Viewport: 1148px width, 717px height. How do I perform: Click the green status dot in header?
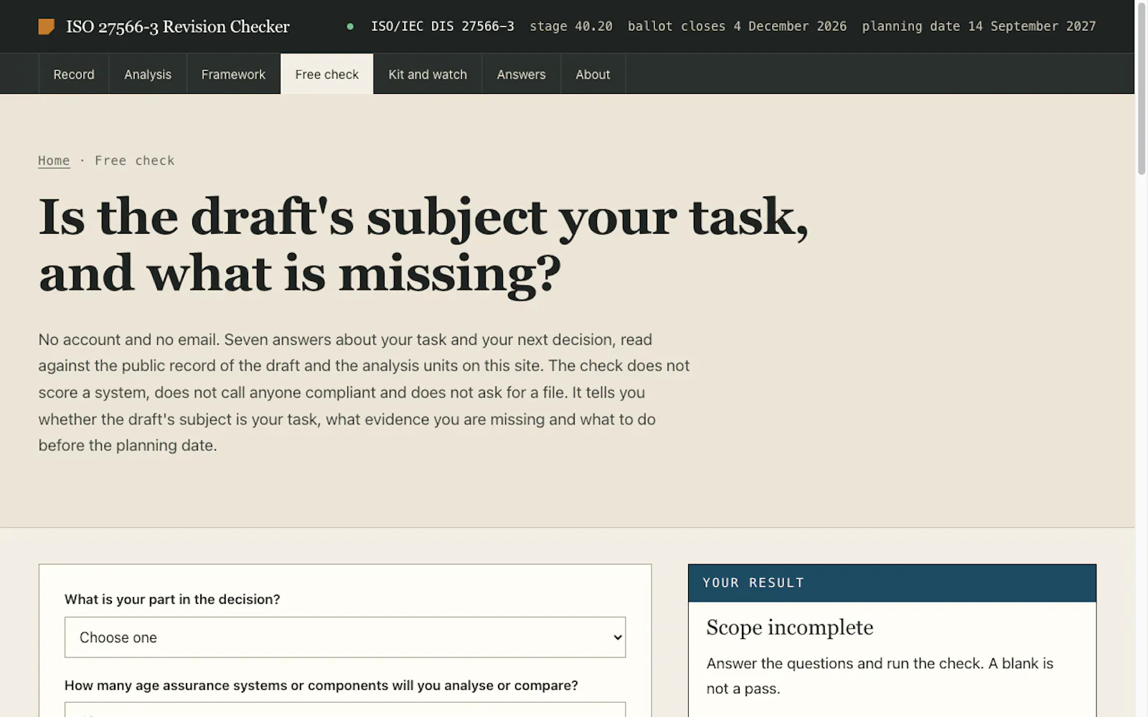pyautogui.click(x=350, y=27)
